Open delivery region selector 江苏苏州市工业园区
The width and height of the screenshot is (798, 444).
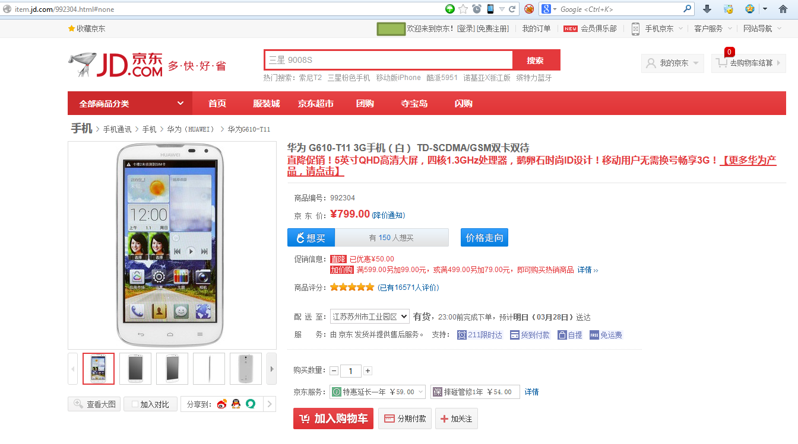pos(370,316)
